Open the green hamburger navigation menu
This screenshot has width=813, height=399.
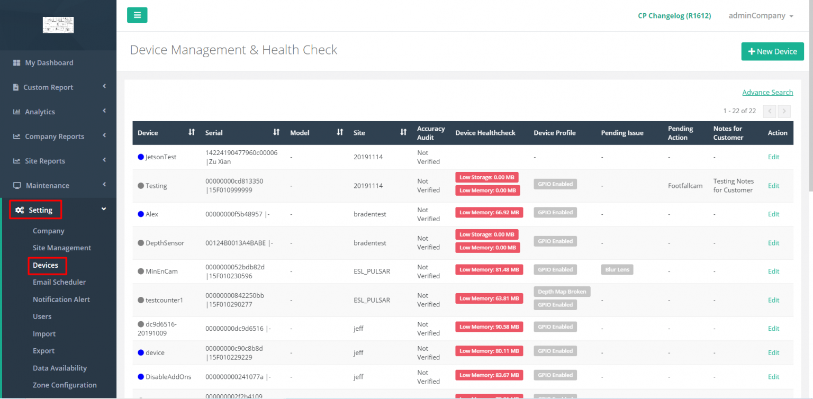point(137,15)
